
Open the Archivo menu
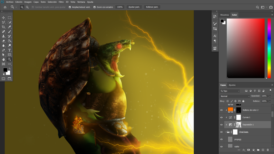tap(10, 2)
